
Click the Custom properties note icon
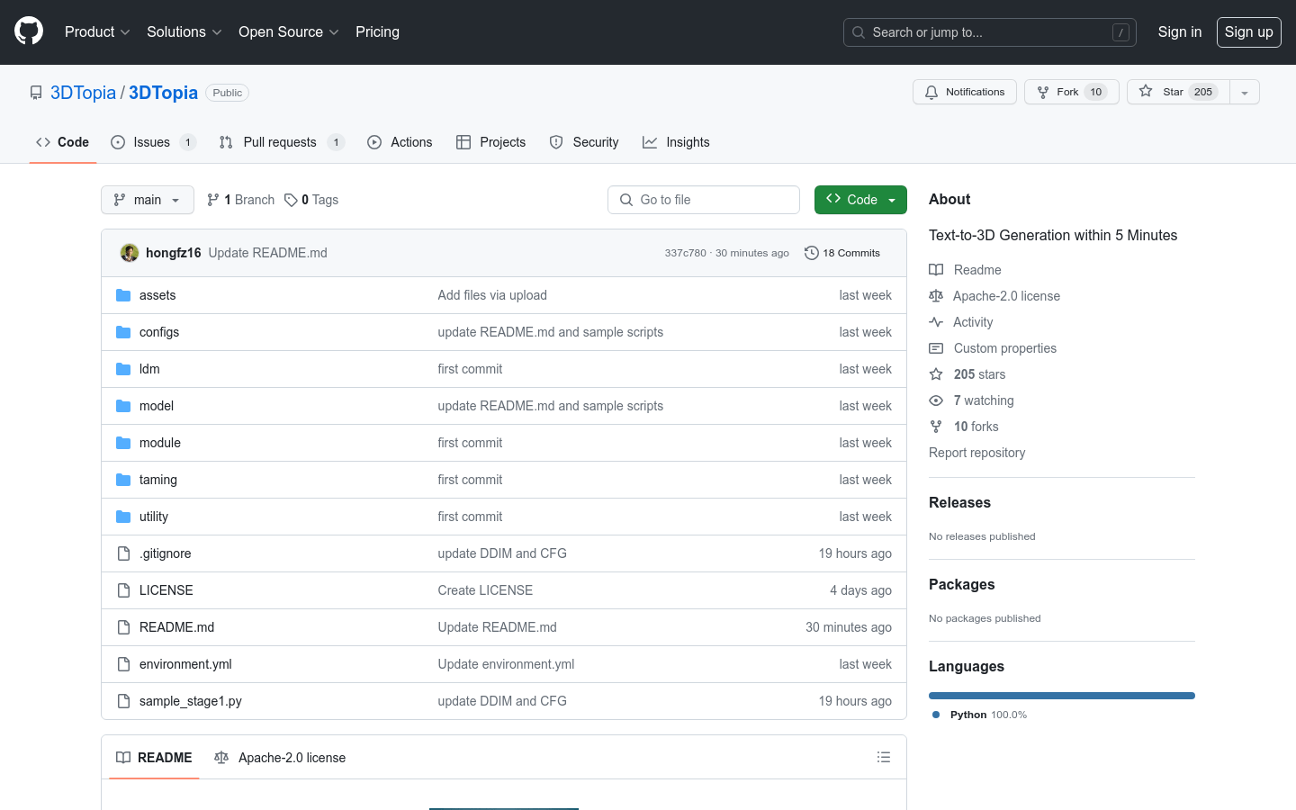936,348
